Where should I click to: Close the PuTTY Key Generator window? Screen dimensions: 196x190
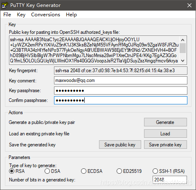[189, 5]
